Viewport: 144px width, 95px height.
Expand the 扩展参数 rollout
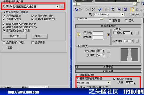108,67
